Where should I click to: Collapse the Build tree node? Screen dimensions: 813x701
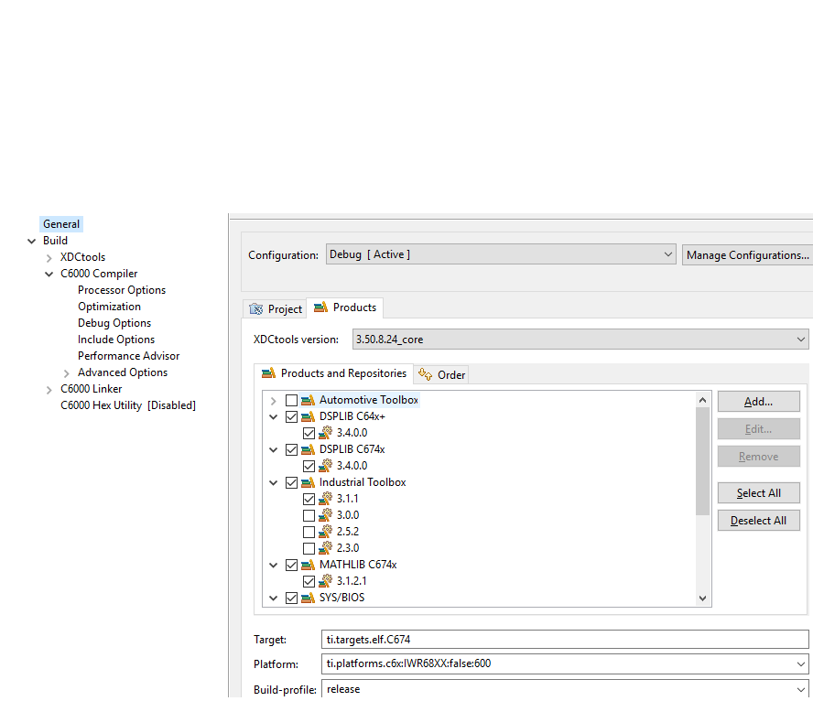pyautogui.click(x=32, y=241)
